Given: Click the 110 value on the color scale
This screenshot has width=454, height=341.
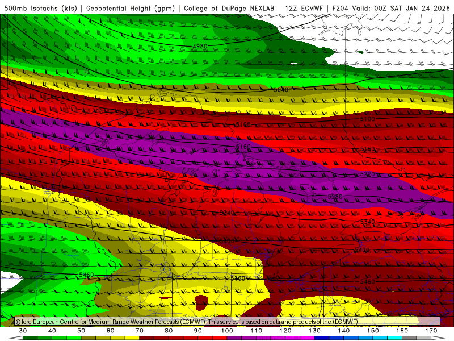Looking at the screenshot, I should coord(257,331).
